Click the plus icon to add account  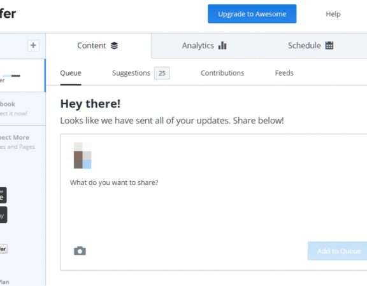33,45
